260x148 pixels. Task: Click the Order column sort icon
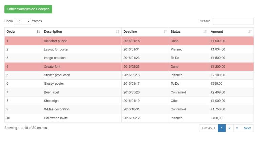38,32
